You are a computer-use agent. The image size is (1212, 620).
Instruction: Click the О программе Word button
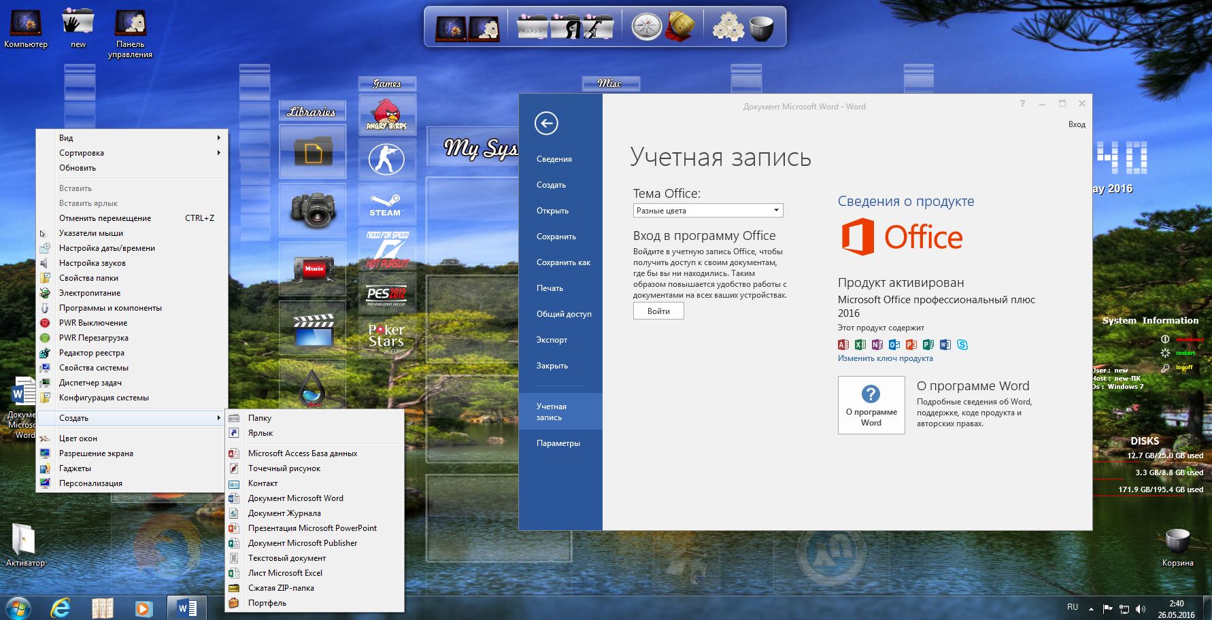point(871,405)
